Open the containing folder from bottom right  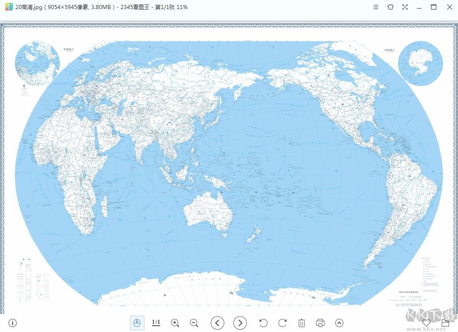coord(446,323)
